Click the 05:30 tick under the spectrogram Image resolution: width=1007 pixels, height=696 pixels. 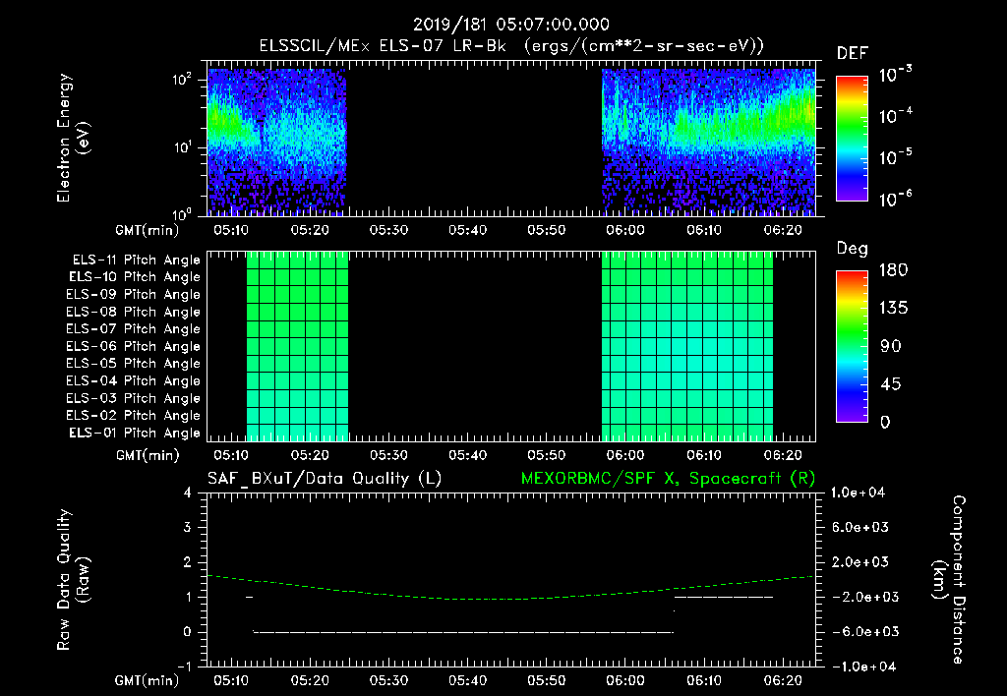(x=388, y=230)
